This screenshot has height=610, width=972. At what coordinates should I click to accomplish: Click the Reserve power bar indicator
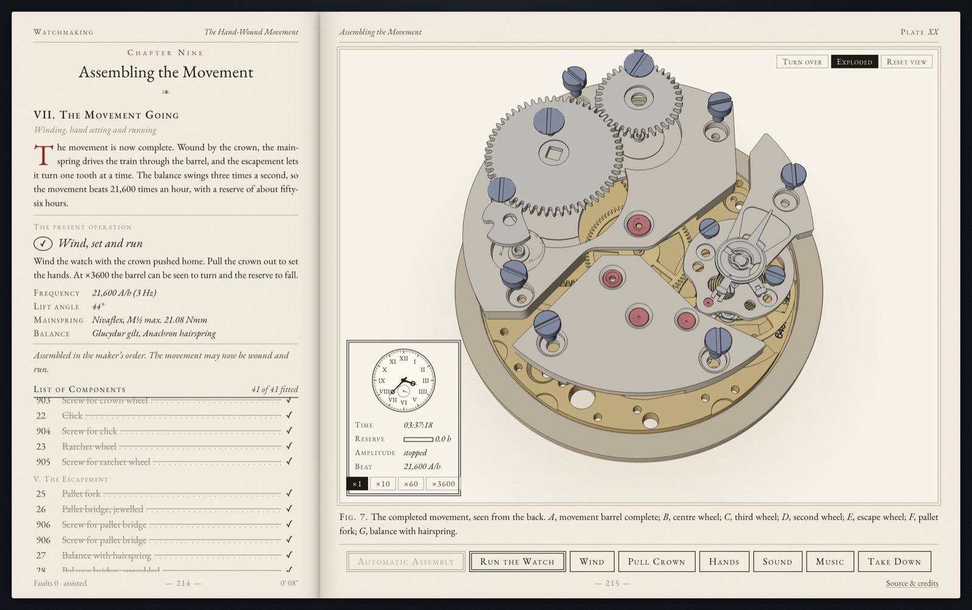(418, 439)
